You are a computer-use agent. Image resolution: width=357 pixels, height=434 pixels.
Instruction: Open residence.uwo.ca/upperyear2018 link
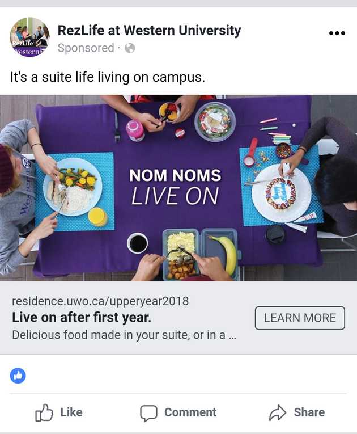pyautogui.click(x=100, y=301)
